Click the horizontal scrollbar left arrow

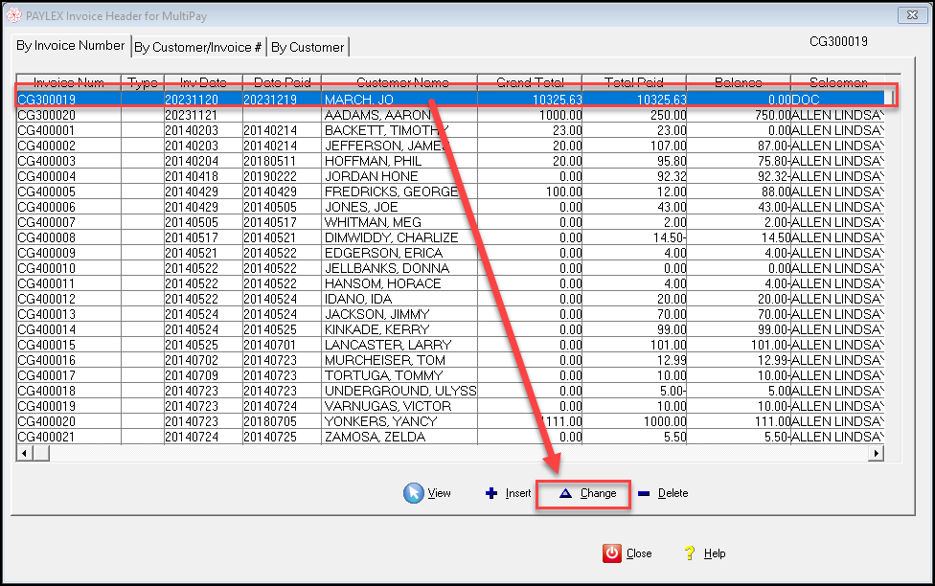pyautogui.click(x=24, y=453)
